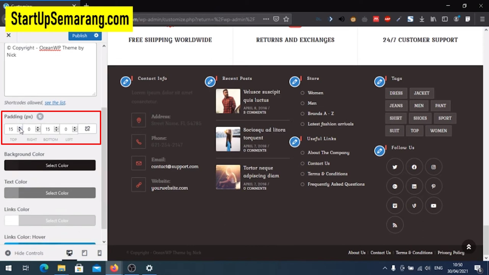Click contact@support.com email link
The width and height of the screenshot is (489, 275).
click(175, 166)
